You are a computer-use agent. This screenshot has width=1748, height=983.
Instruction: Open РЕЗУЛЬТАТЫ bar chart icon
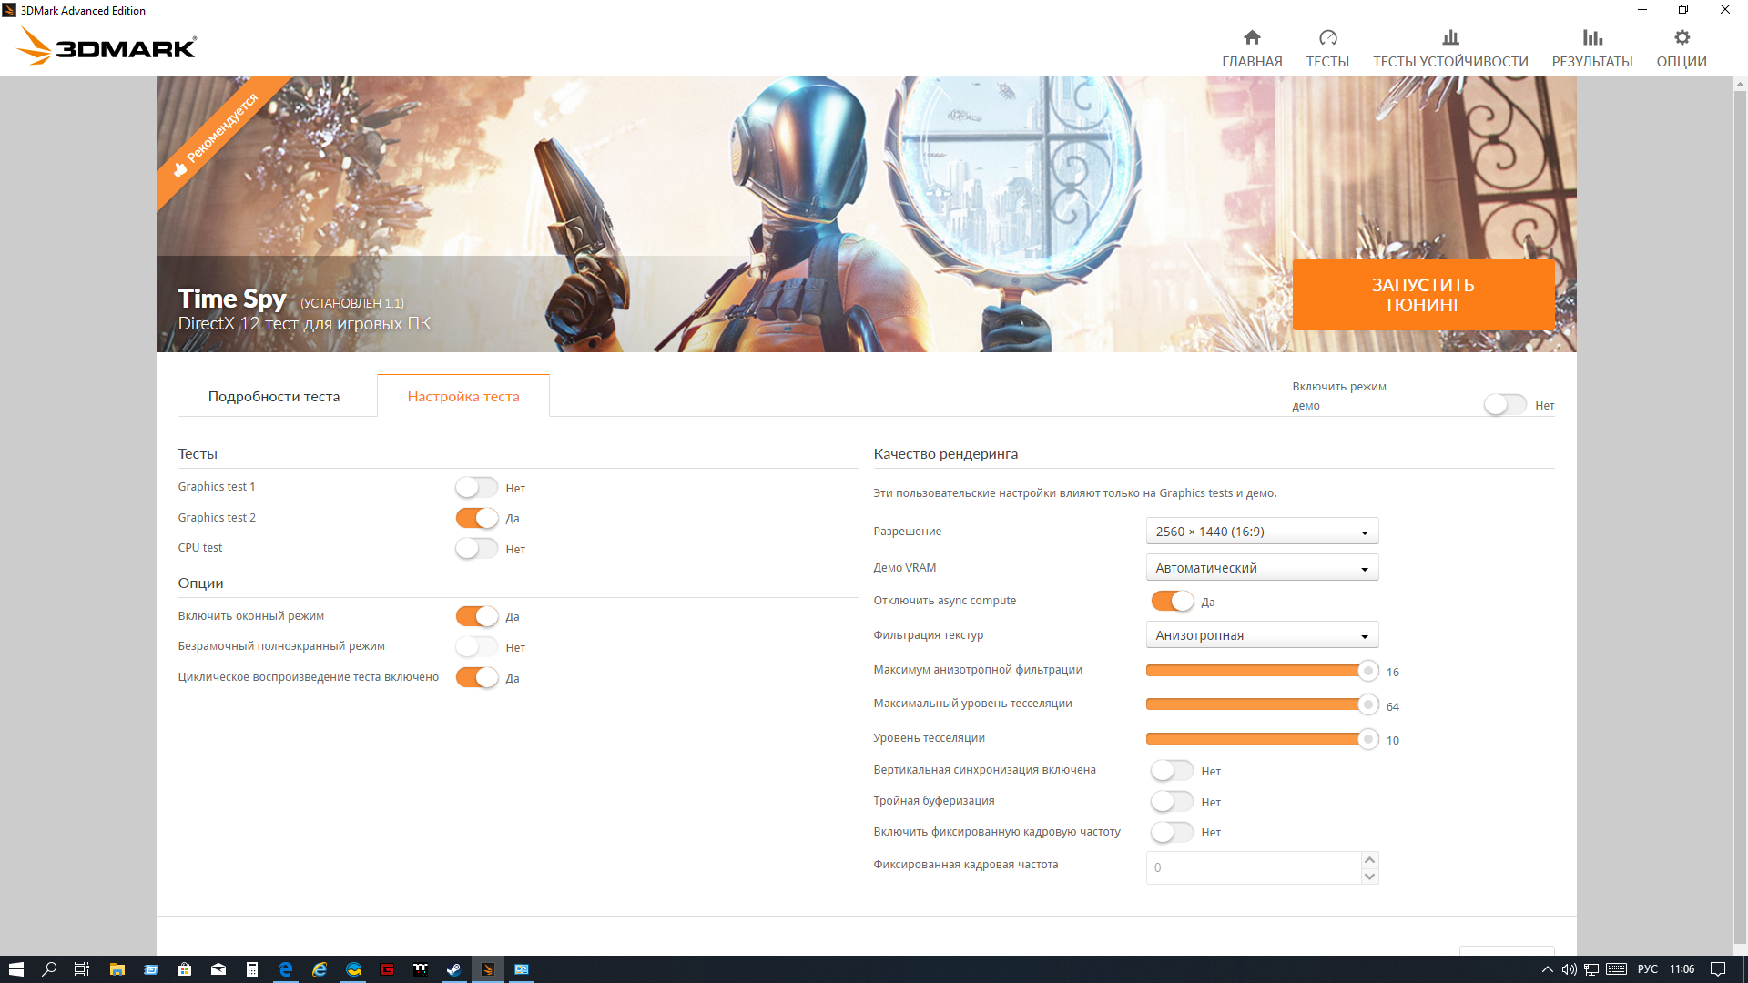pyautogui.click(x=1591, y=38)
